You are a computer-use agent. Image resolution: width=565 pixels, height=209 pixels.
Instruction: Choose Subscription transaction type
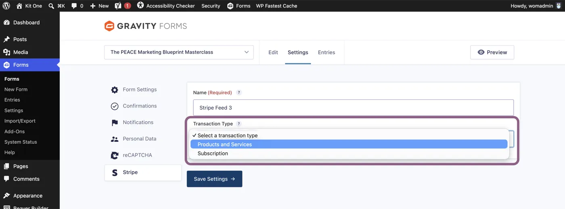(x=349, y=153)
